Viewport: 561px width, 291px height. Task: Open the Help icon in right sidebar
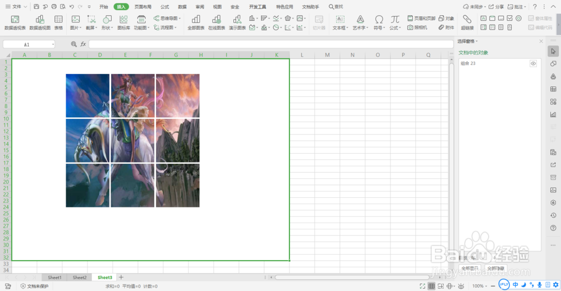coord(553,228)
